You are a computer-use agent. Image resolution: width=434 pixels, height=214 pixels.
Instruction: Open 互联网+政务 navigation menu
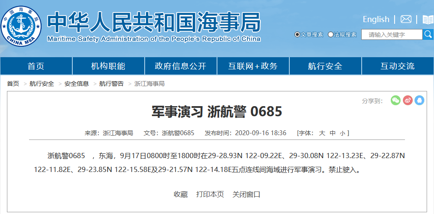pos(253,66)
